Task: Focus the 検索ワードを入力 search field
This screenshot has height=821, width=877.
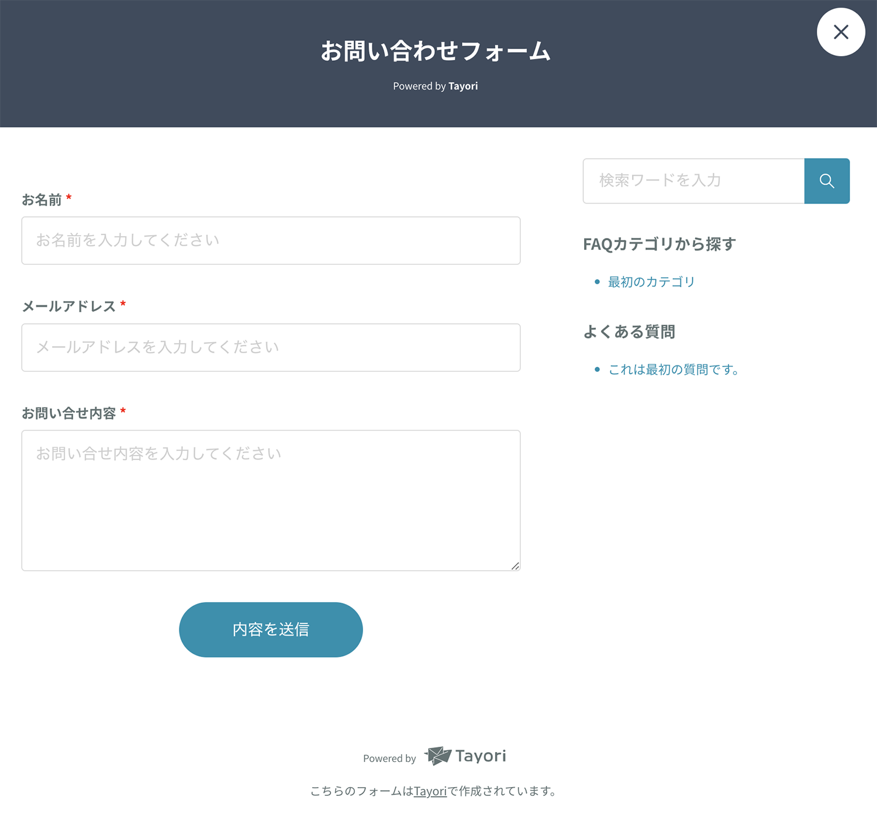Action: click(693, 181)
